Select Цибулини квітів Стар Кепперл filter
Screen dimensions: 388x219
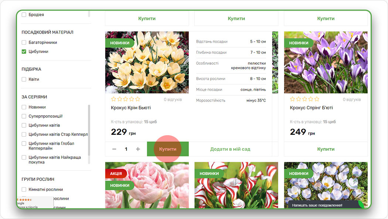24,134
